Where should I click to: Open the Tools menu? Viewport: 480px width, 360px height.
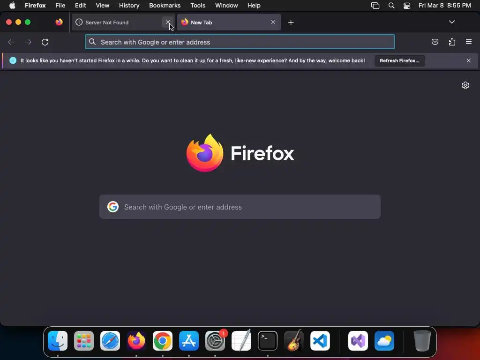(198, 6)
